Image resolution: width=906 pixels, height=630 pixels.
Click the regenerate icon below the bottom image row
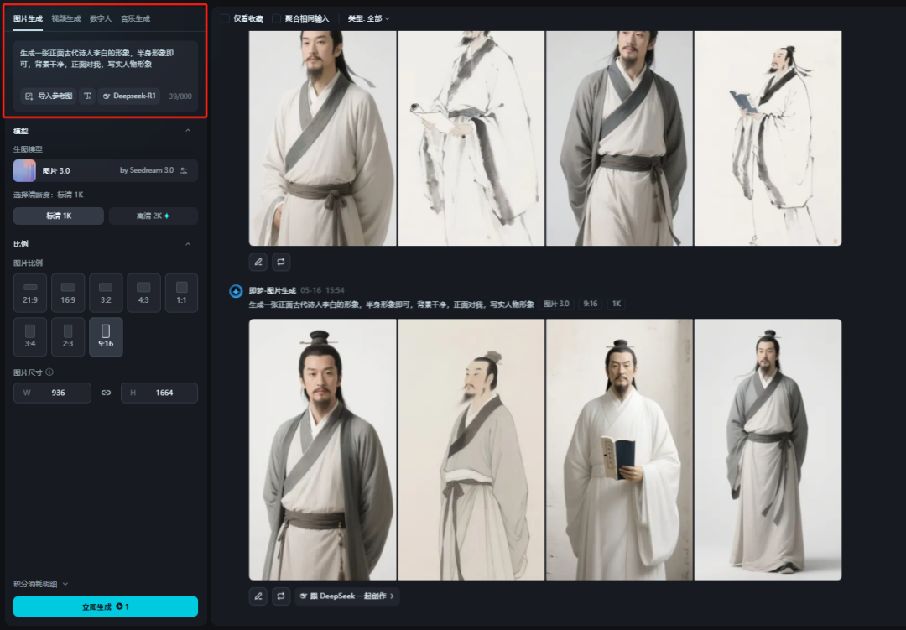click(281, 596)
